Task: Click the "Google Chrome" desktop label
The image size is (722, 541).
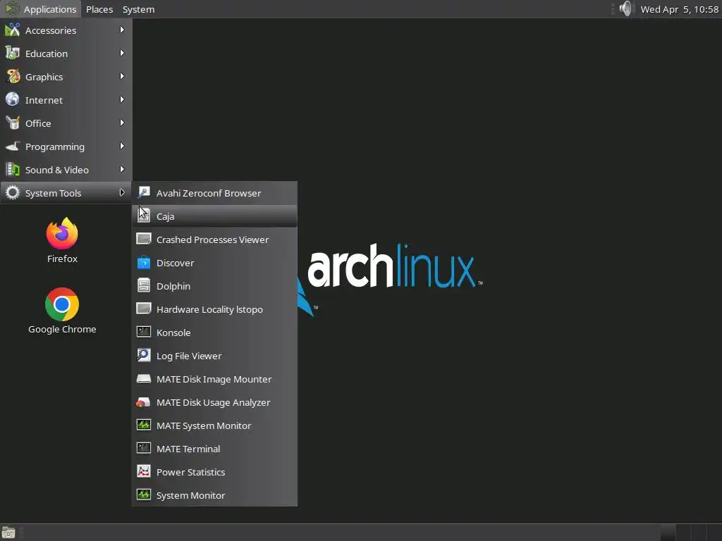Action: tap(62, 330)
